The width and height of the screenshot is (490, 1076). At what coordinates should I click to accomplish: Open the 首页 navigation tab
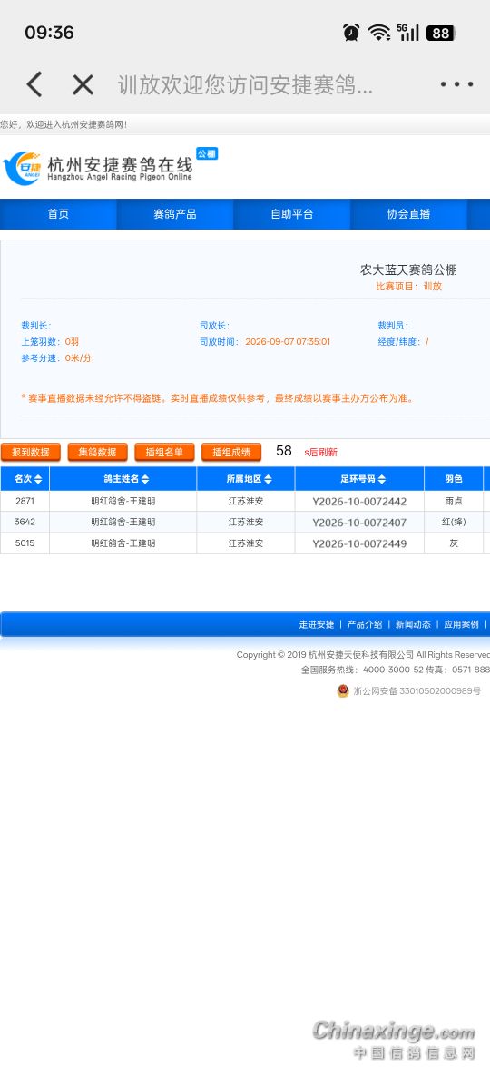[x=58, y=214]
